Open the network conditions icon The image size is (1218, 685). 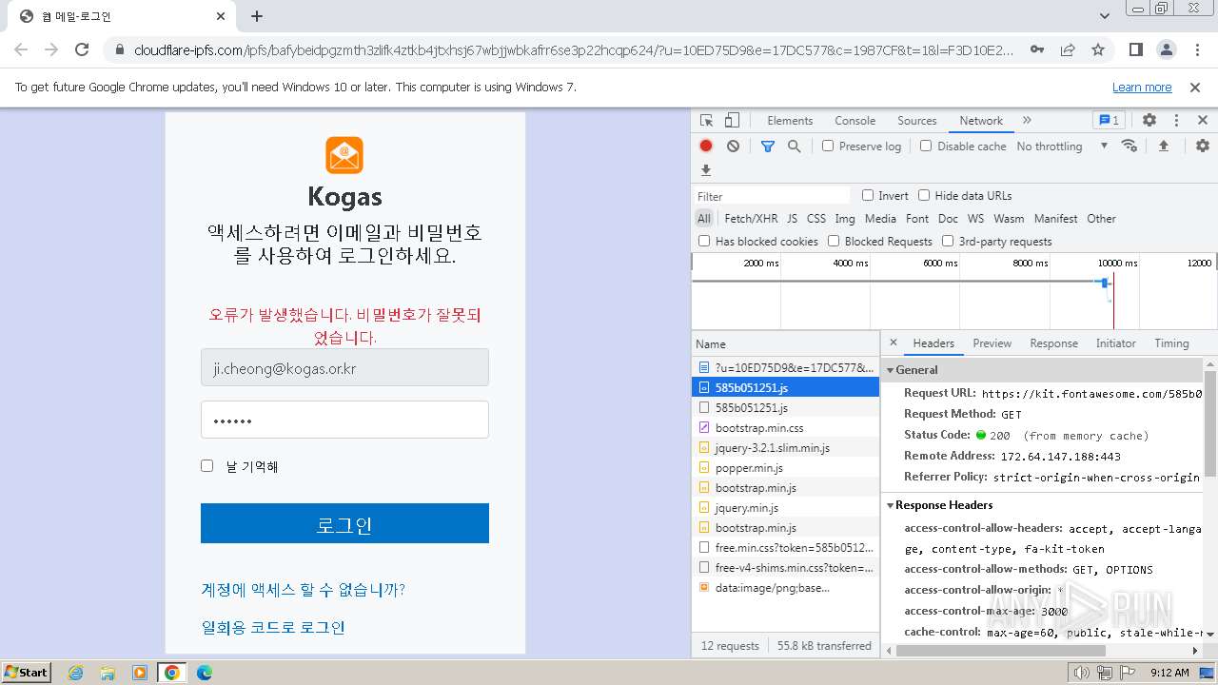[1130, 146]
